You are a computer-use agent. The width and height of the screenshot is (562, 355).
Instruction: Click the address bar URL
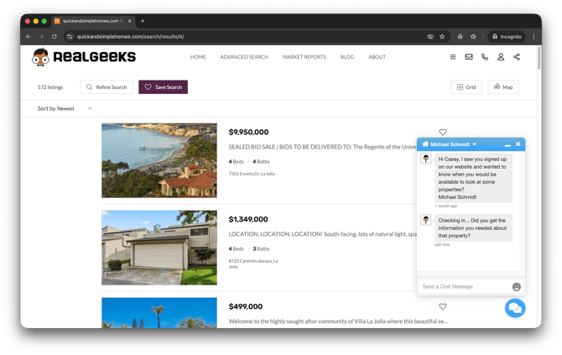(x=130, y=37)
